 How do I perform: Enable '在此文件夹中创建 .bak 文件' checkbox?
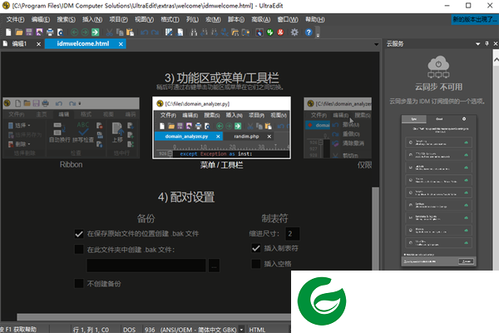pyautogui.click(x=79, y=250)
